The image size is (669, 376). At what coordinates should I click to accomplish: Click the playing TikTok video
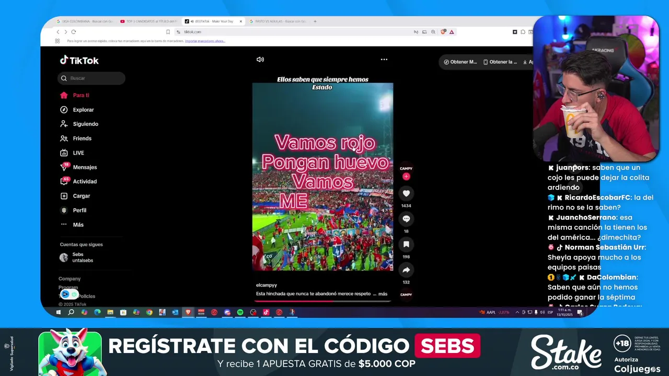click(322, 177)
